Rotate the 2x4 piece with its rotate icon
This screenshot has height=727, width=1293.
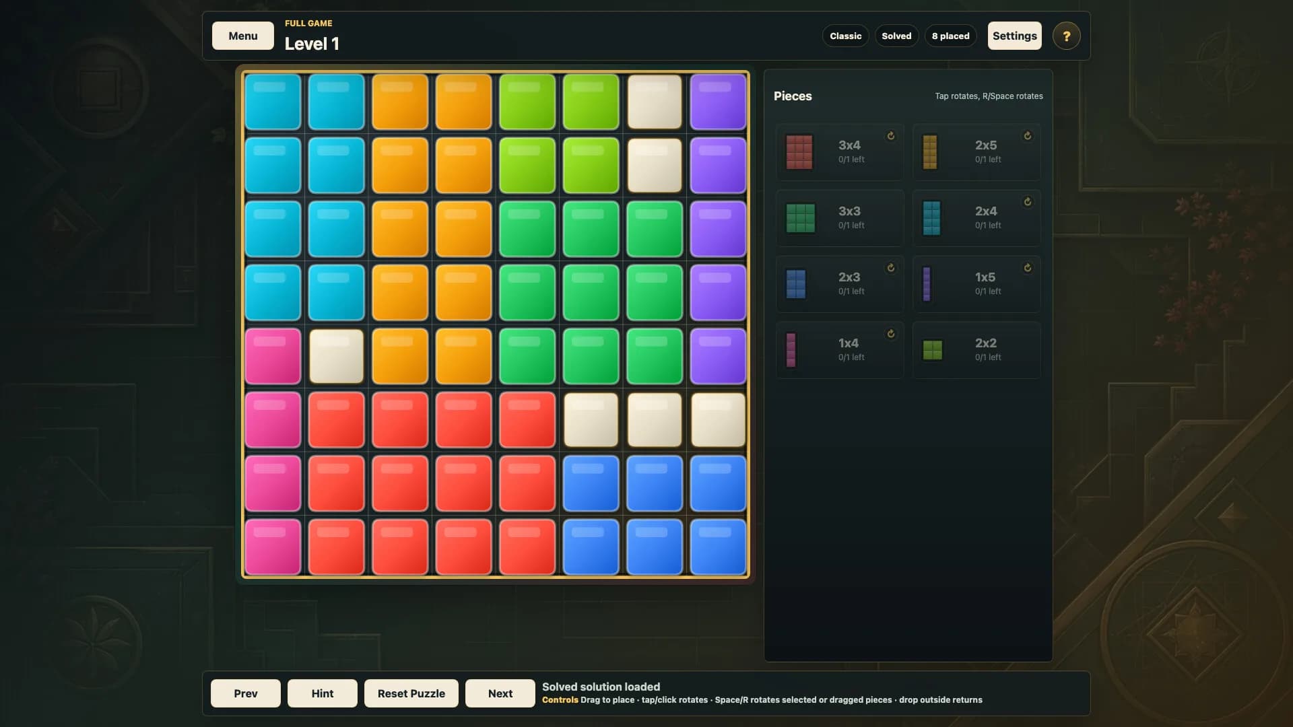(1028, 202)
